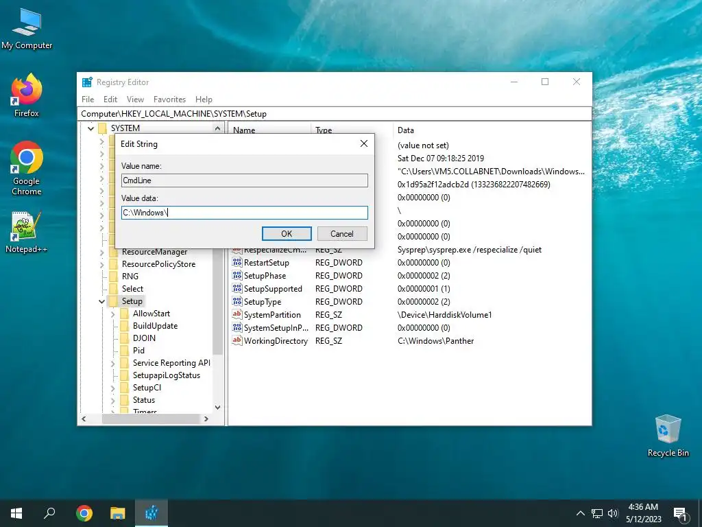Open the Google Chrome desktop shortcut
Image resolution: width=702 pixels, height=527 pixels.
pyautogui.click(x=27, y=168)
